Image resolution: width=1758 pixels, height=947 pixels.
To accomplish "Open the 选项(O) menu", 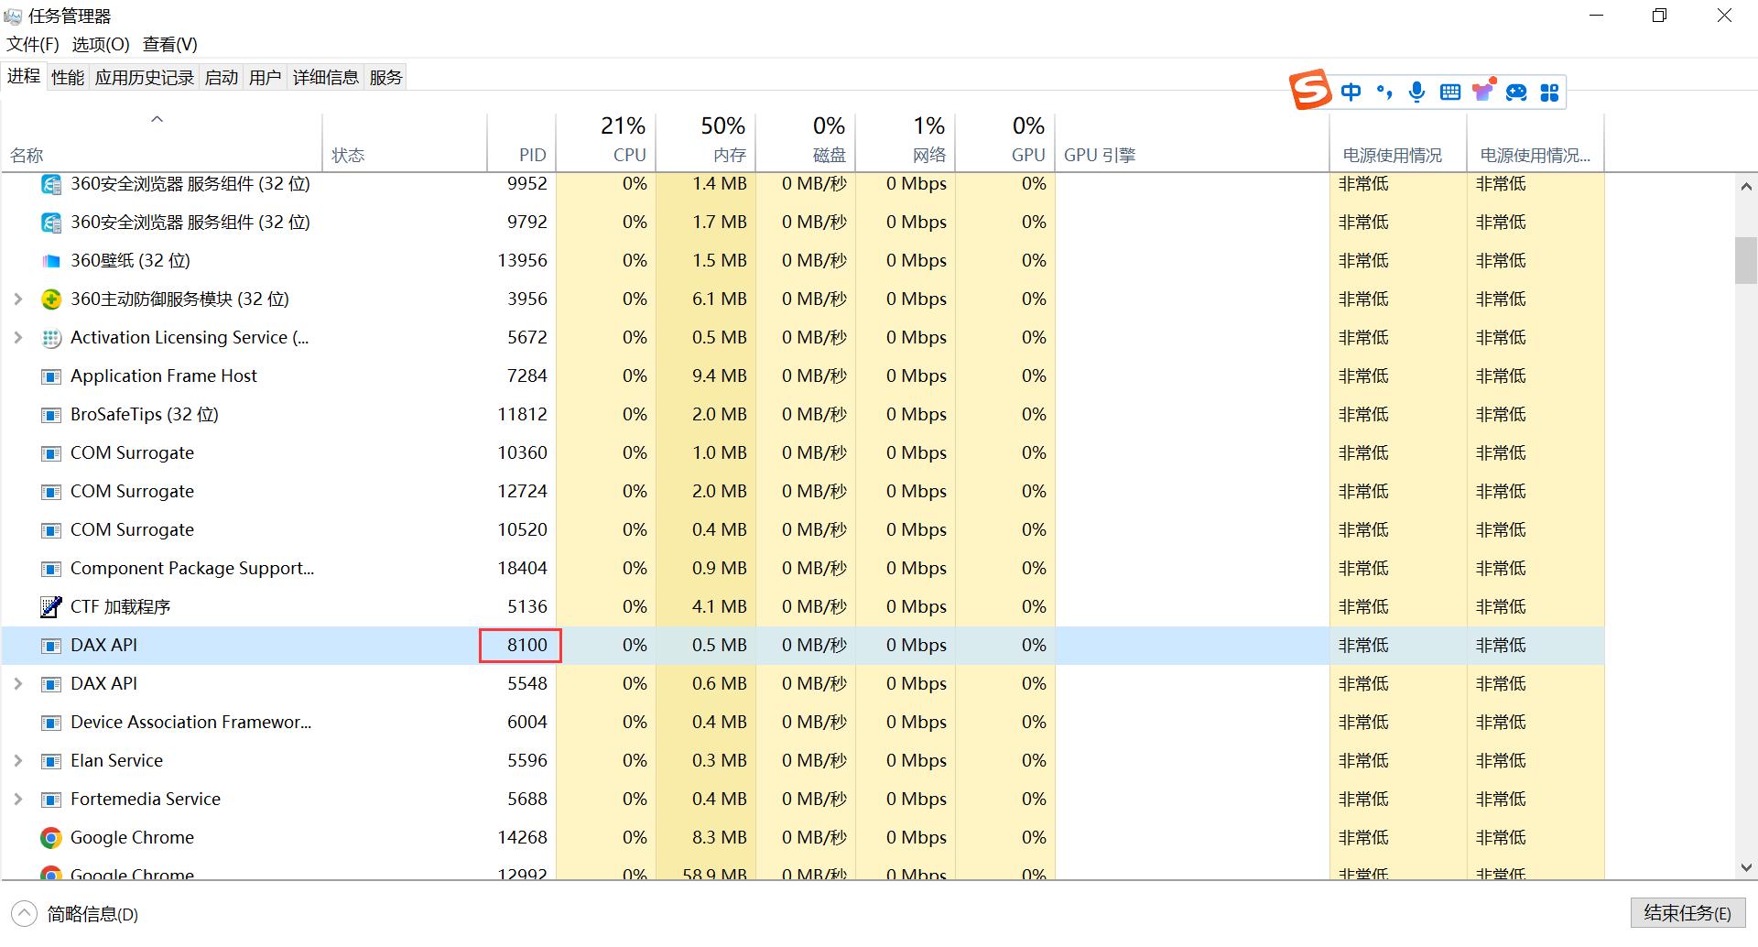I will click(x=101, y=44).
